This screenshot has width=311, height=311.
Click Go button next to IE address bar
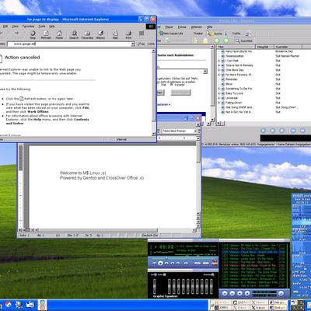(142, 44)
